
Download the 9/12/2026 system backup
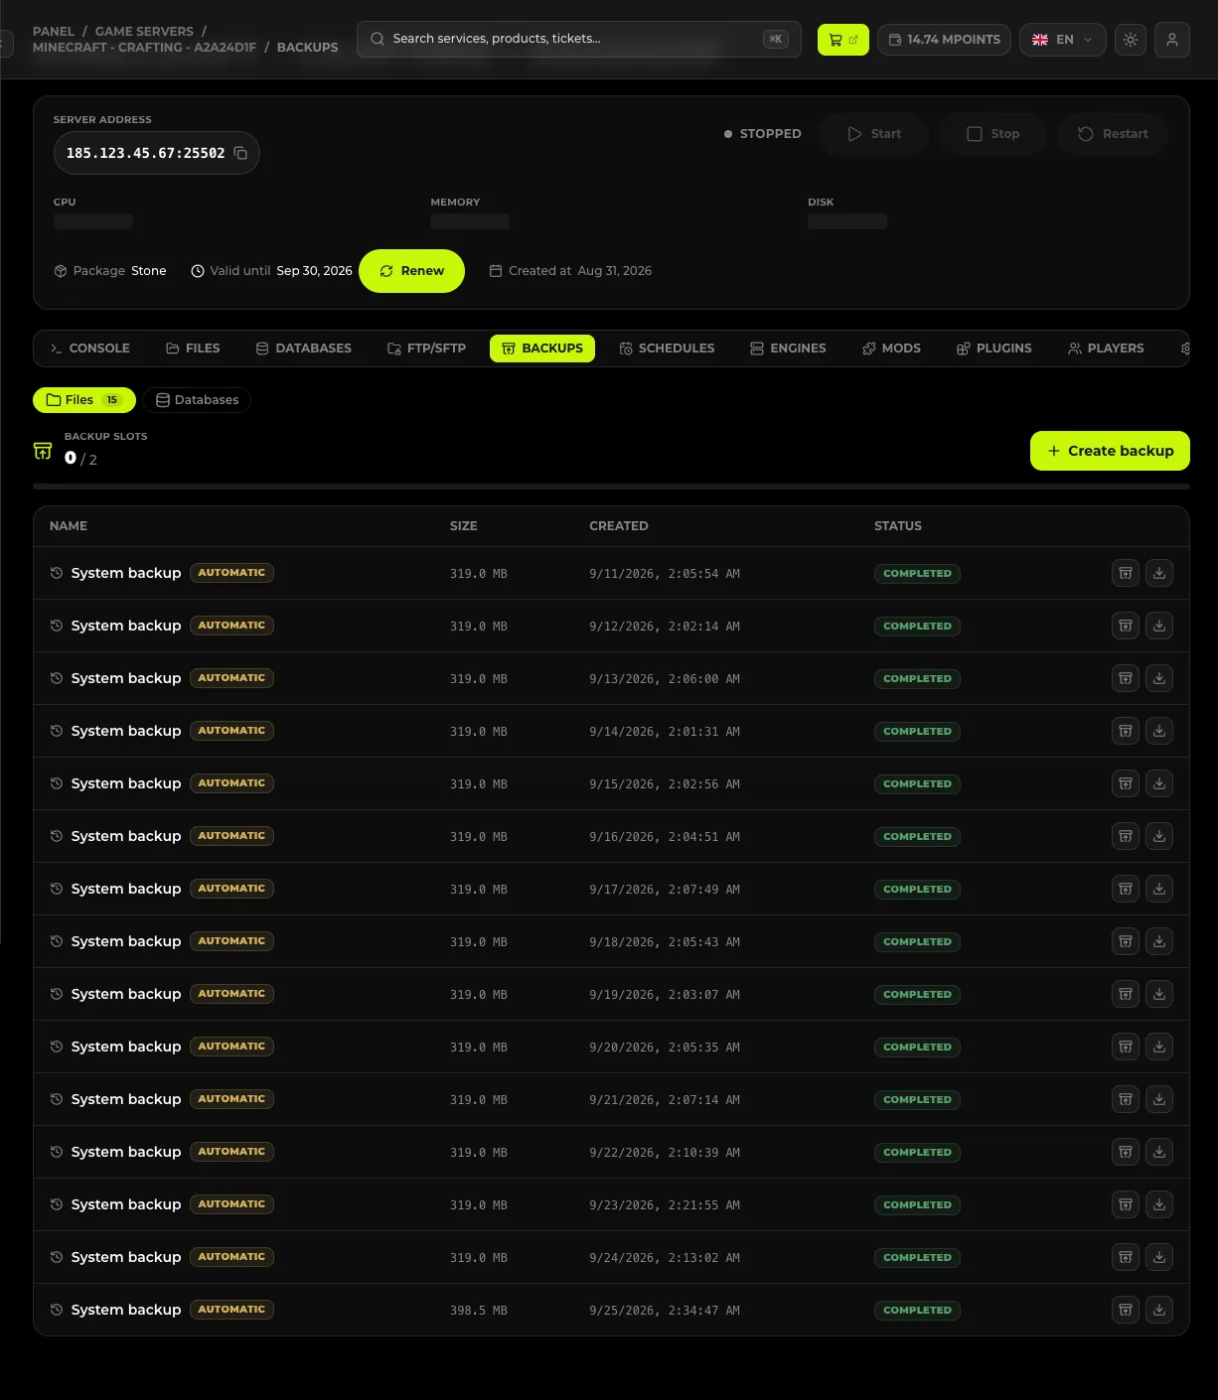1159,626
